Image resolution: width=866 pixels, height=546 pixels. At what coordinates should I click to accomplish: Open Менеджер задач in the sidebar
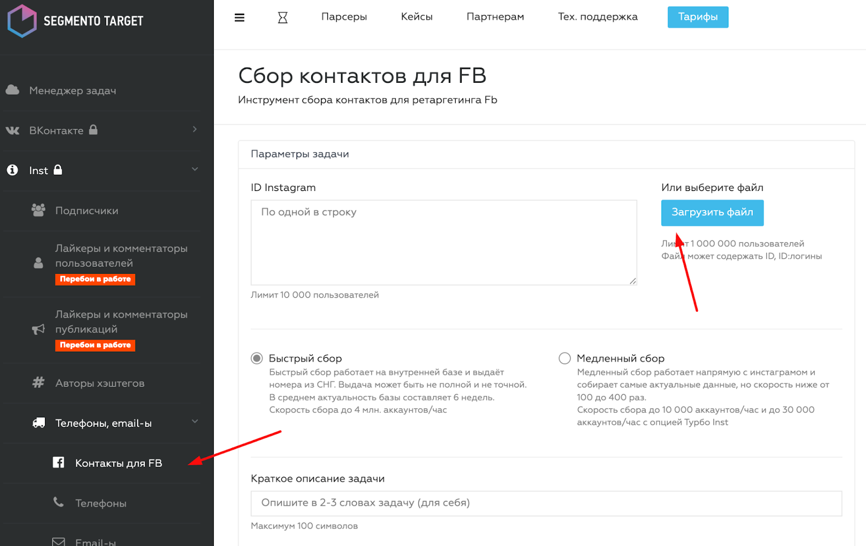73,90
